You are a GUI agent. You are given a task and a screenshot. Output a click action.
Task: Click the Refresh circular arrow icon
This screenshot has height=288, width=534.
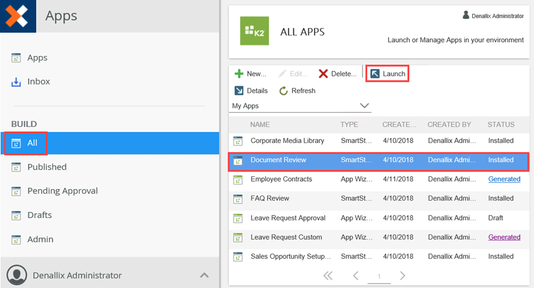pos(284,91)
